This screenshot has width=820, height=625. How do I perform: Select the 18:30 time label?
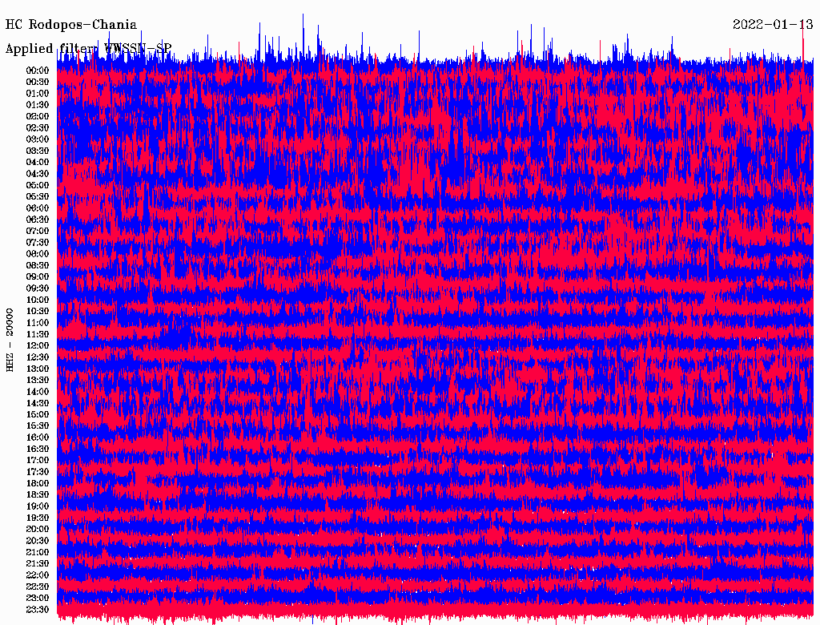coord(38,494)
